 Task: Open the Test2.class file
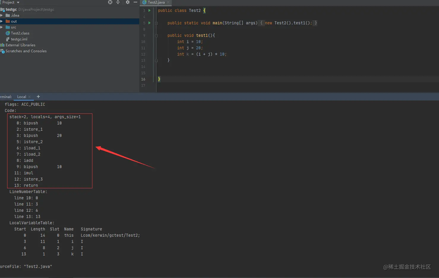(x=20, y=33)
